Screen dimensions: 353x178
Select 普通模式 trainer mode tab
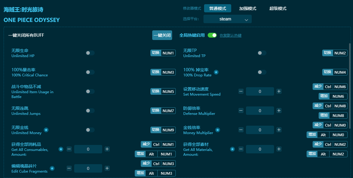tap(217, 8)
